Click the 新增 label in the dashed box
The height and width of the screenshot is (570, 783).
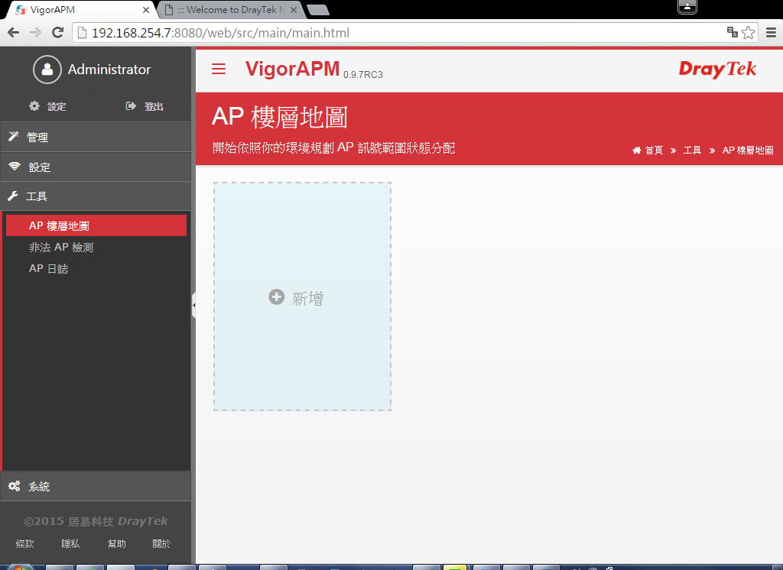[x=307, y=298]
